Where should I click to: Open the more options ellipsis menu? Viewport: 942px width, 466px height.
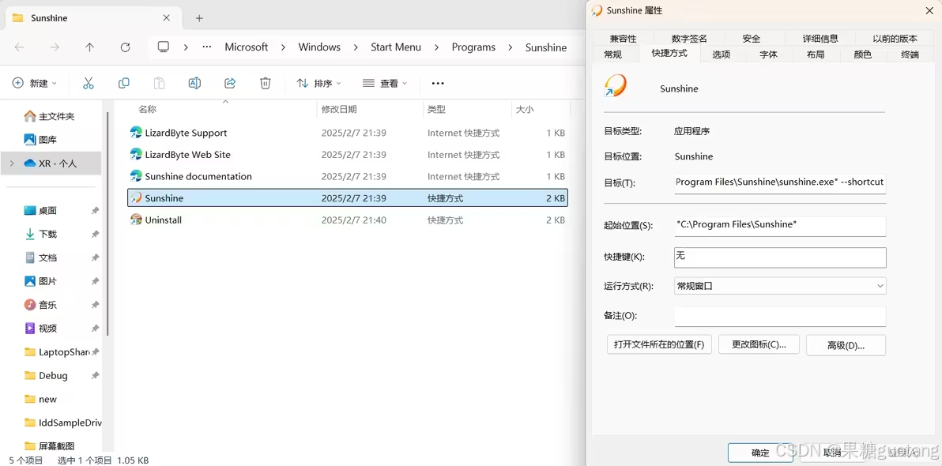tap(438, 83)
